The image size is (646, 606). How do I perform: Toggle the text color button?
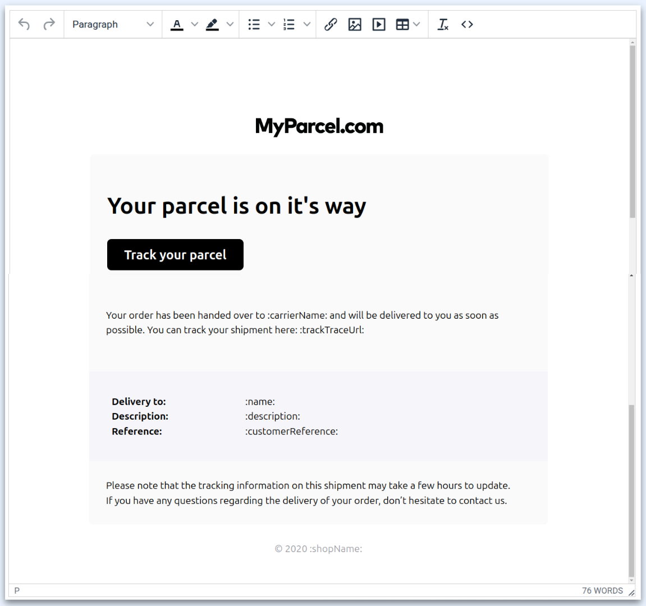pos(177,24)
